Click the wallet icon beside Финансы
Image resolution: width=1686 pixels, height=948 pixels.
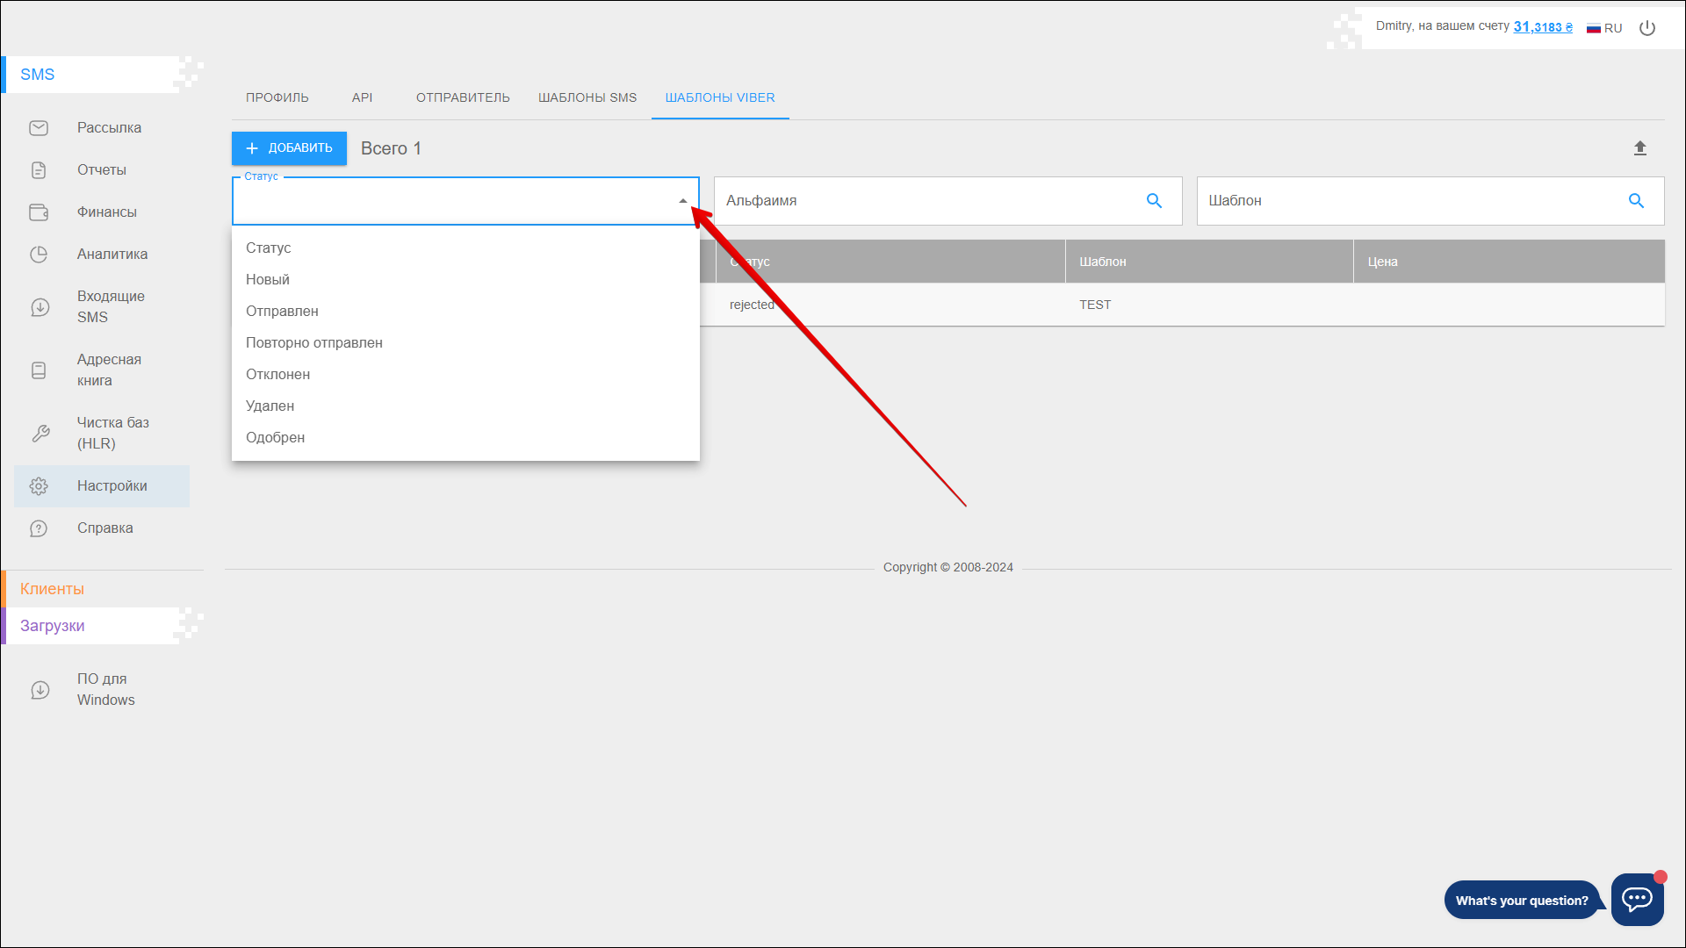coord(39,212)
